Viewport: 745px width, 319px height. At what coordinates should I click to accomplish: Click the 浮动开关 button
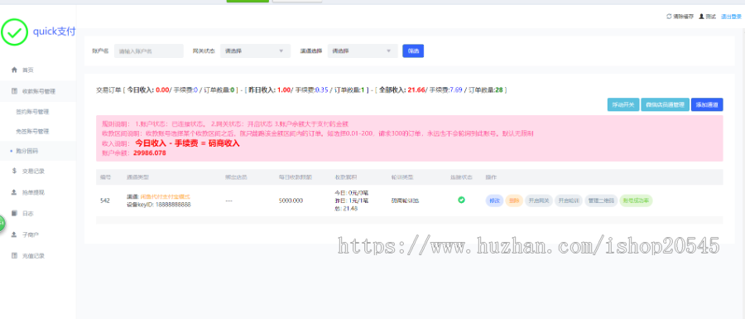click(622, 104)
